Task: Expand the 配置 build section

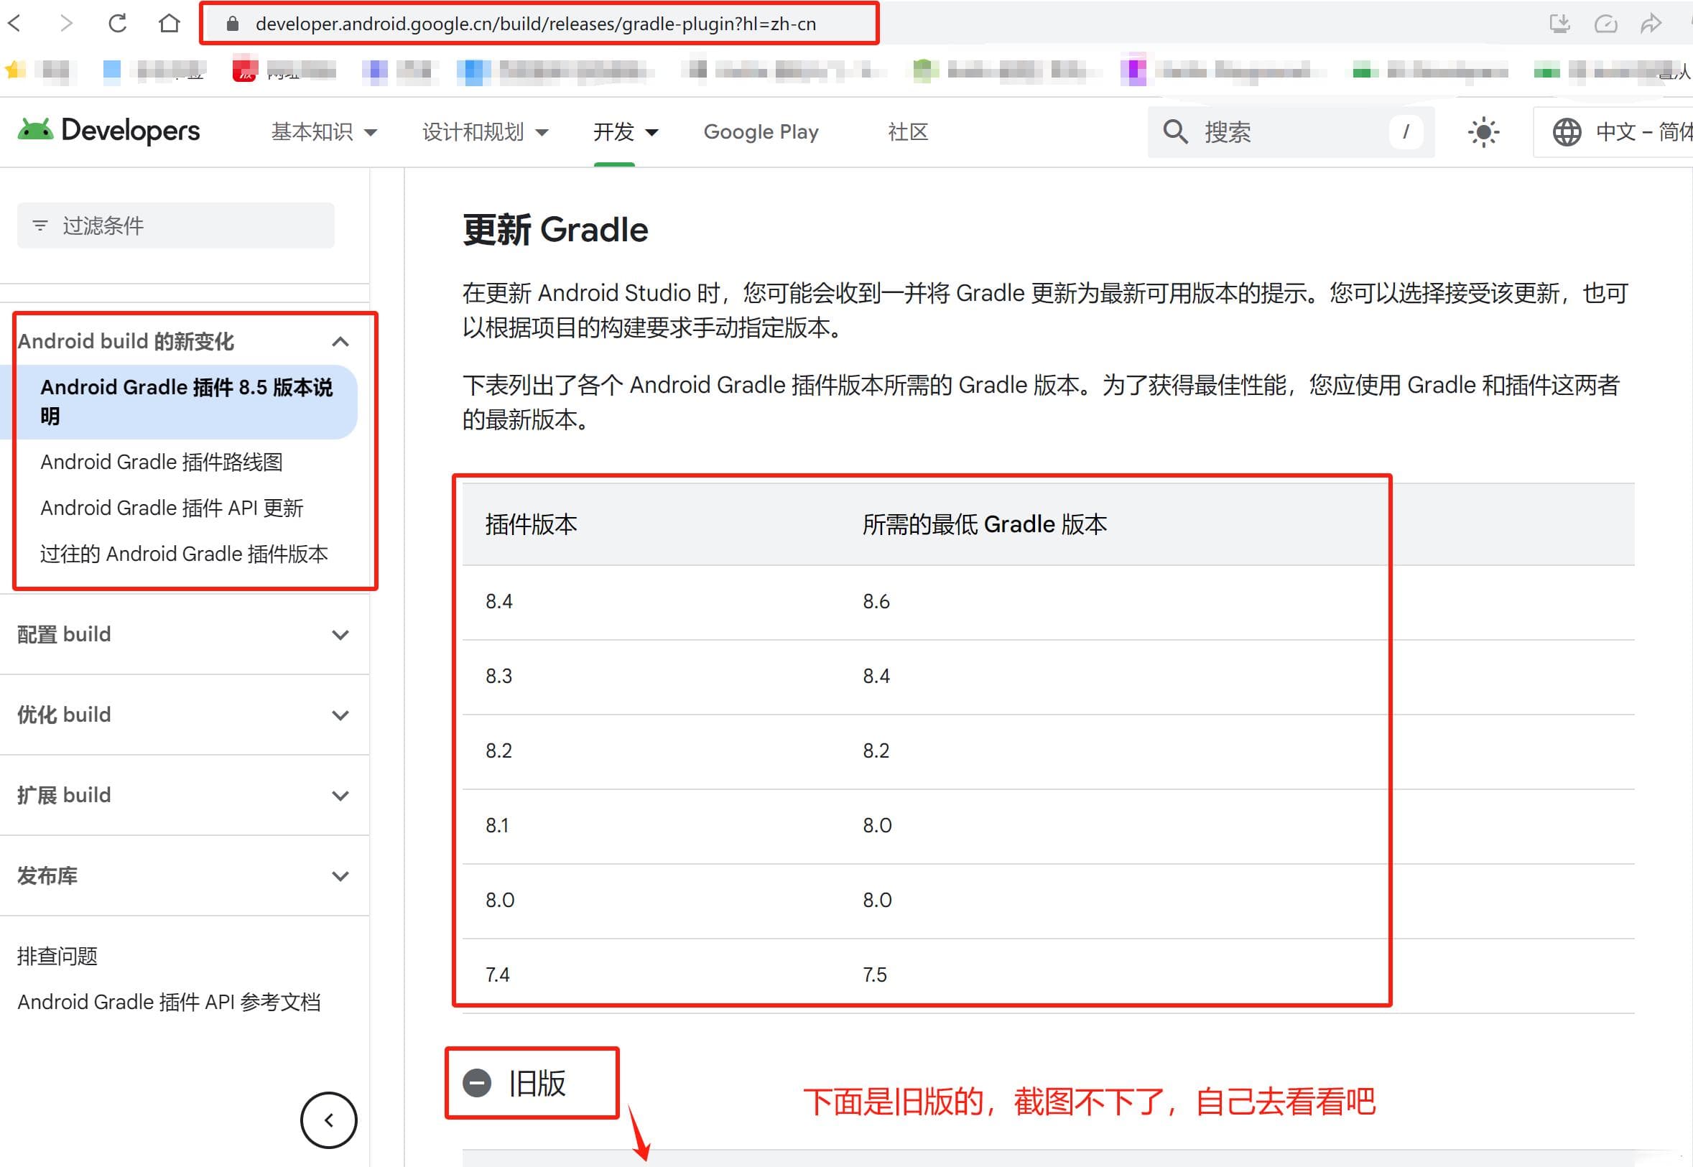Action: (x=184, y=635)
